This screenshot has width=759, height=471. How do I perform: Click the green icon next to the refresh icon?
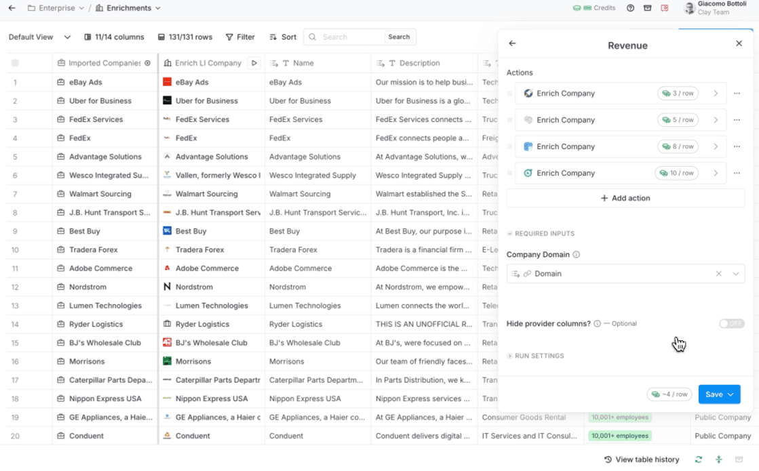click(x=719, y=459)
